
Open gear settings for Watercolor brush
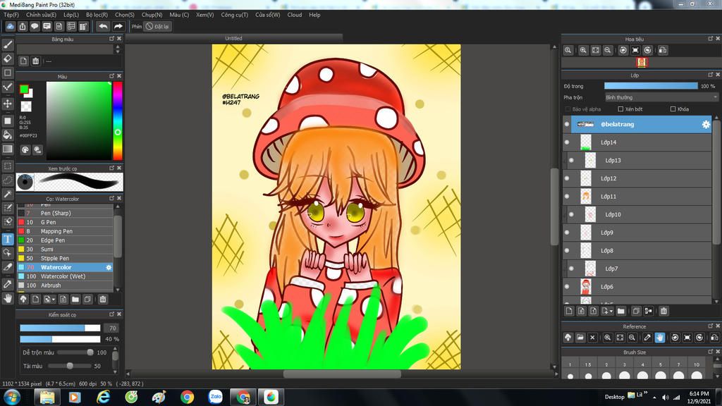click(109, 267)
